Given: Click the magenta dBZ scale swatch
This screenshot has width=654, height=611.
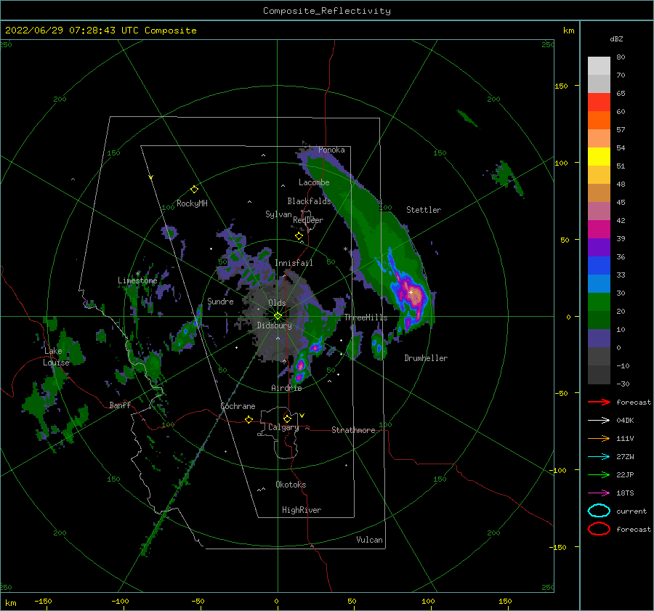Looking at the screenshot, I should (x=599, y=230).
